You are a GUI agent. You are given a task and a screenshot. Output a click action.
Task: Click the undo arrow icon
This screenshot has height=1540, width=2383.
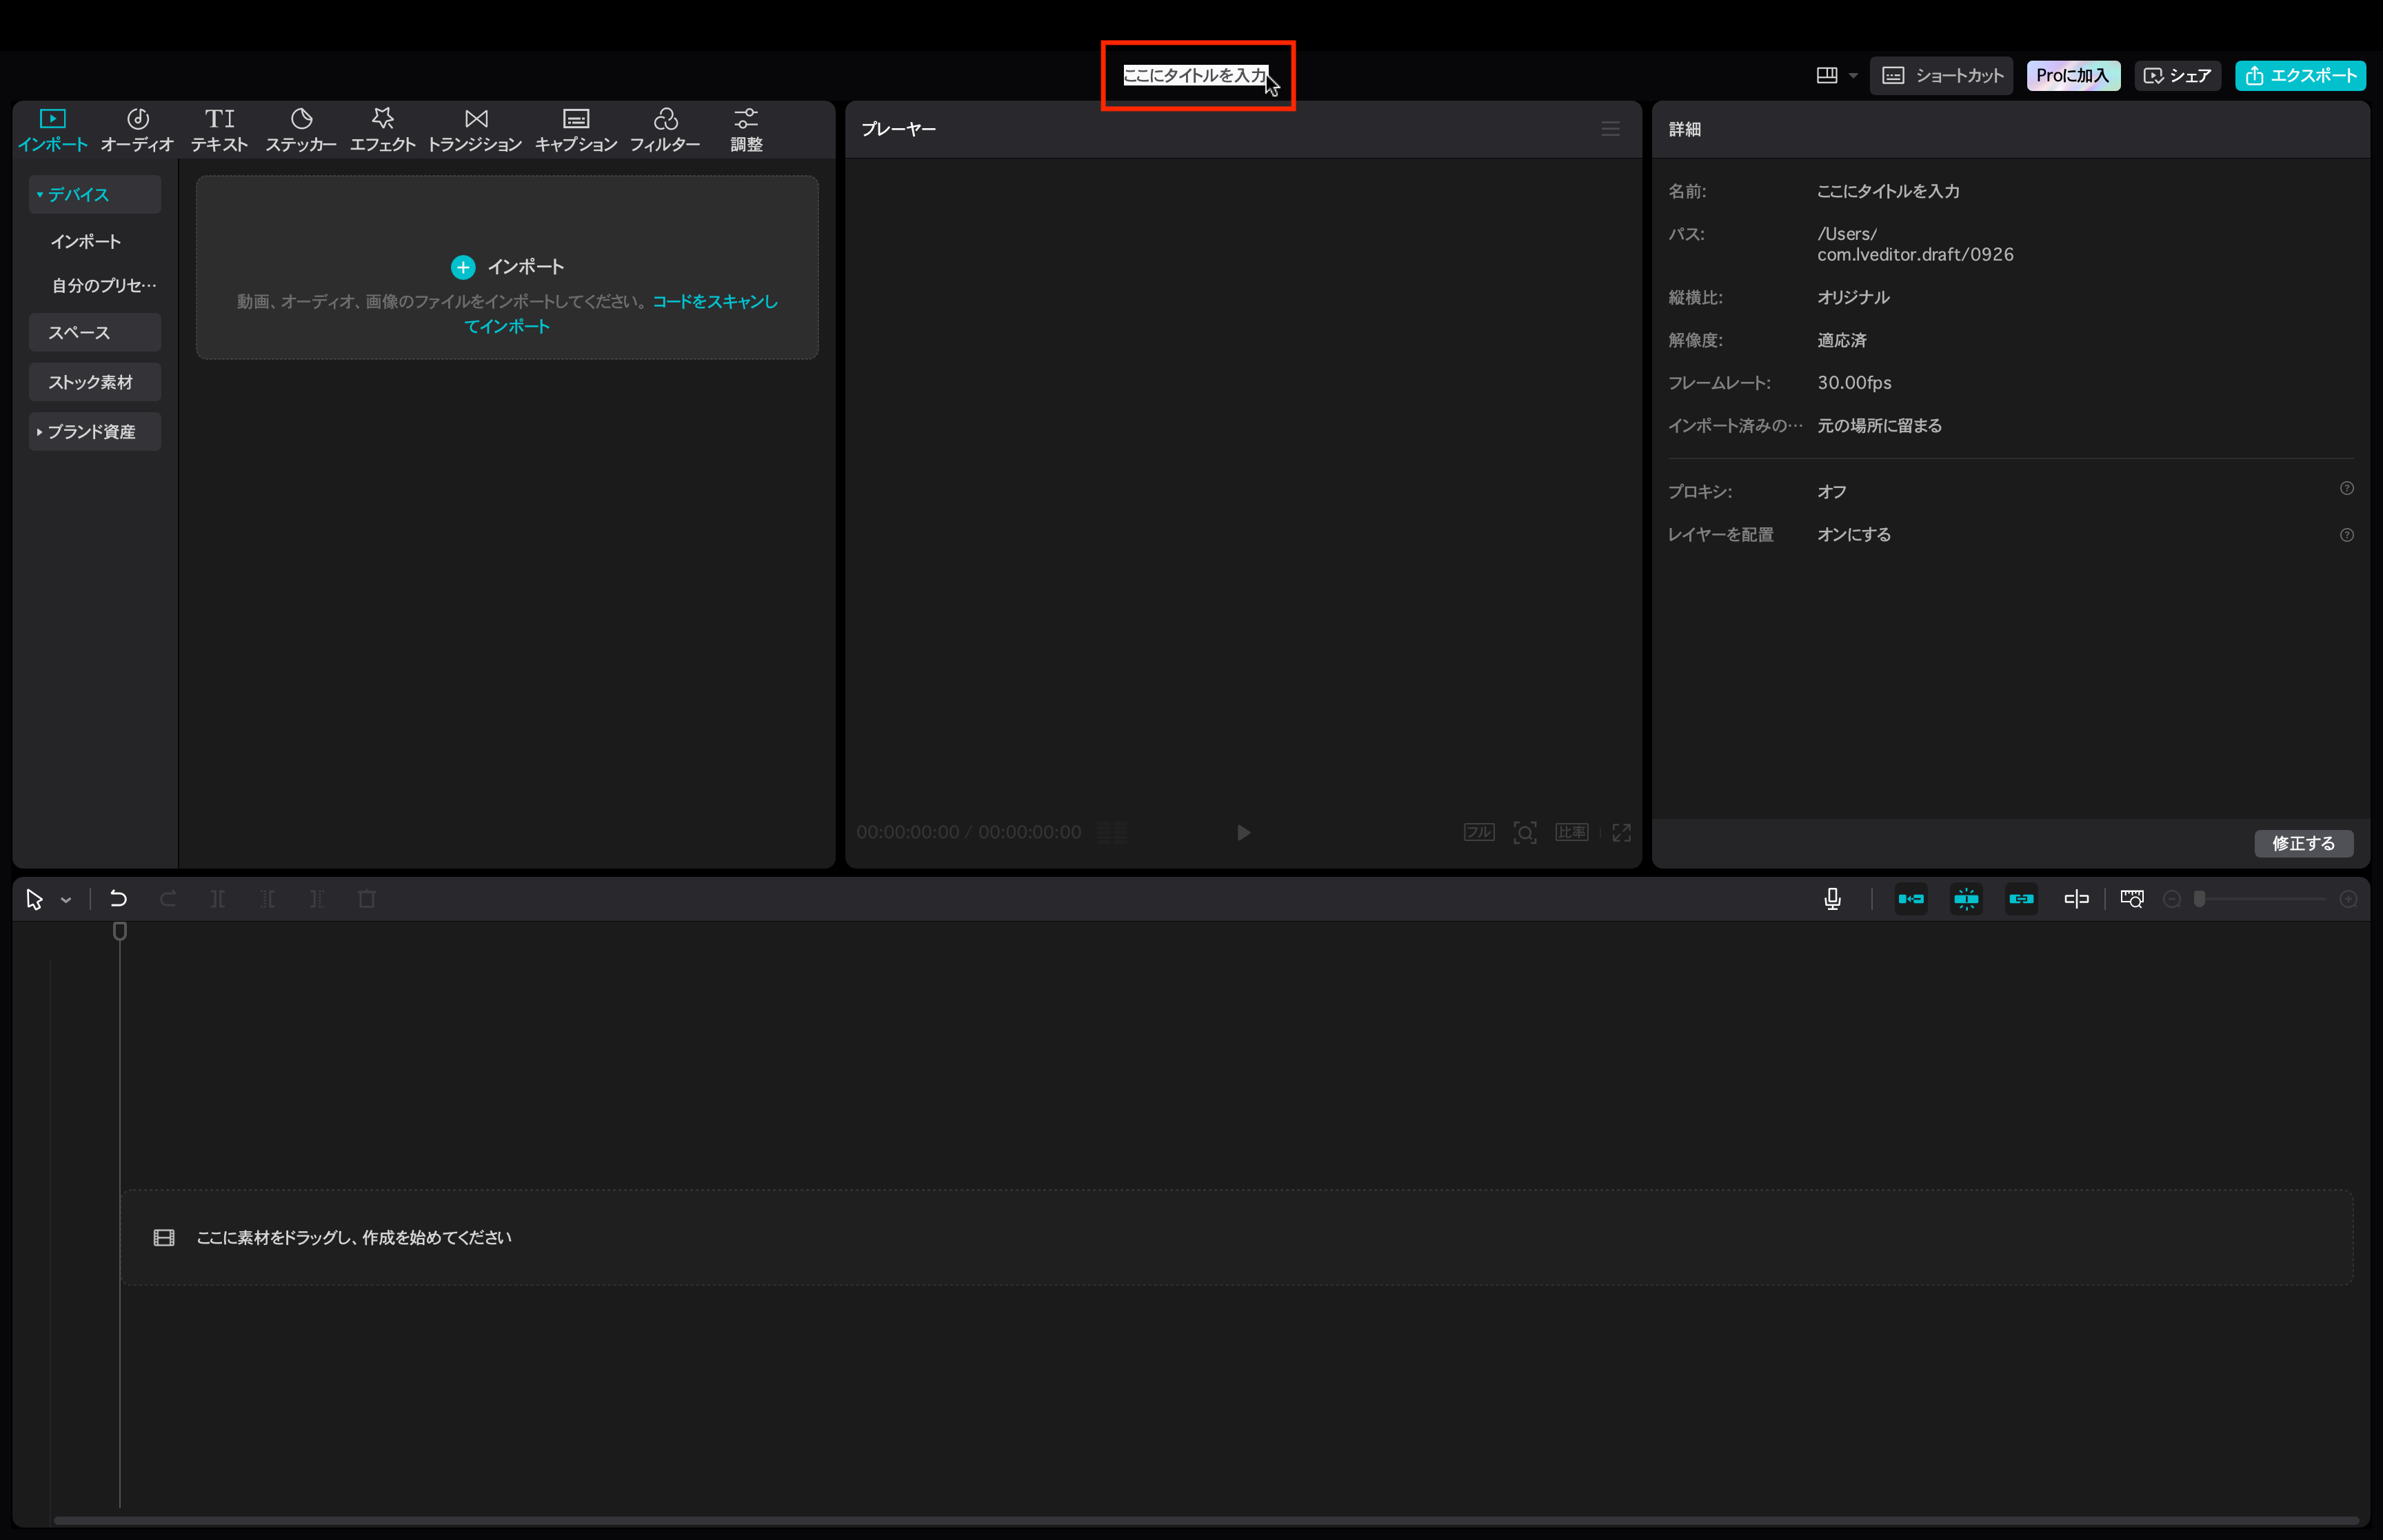point(118,899)
